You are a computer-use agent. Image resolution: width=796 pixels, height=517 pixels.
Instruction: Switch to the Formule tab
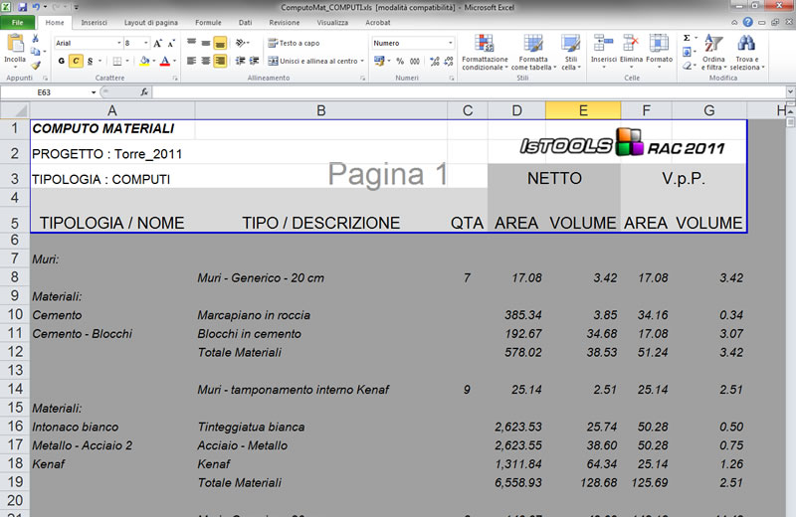tap(208, 22)
